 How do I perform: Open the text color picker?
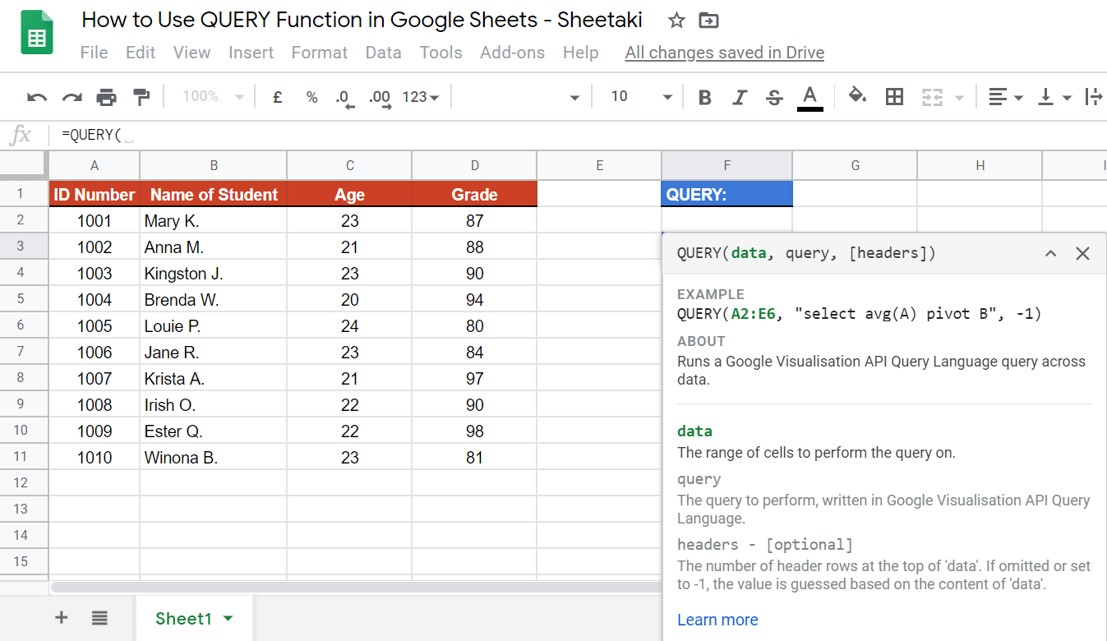click(810, 97)
